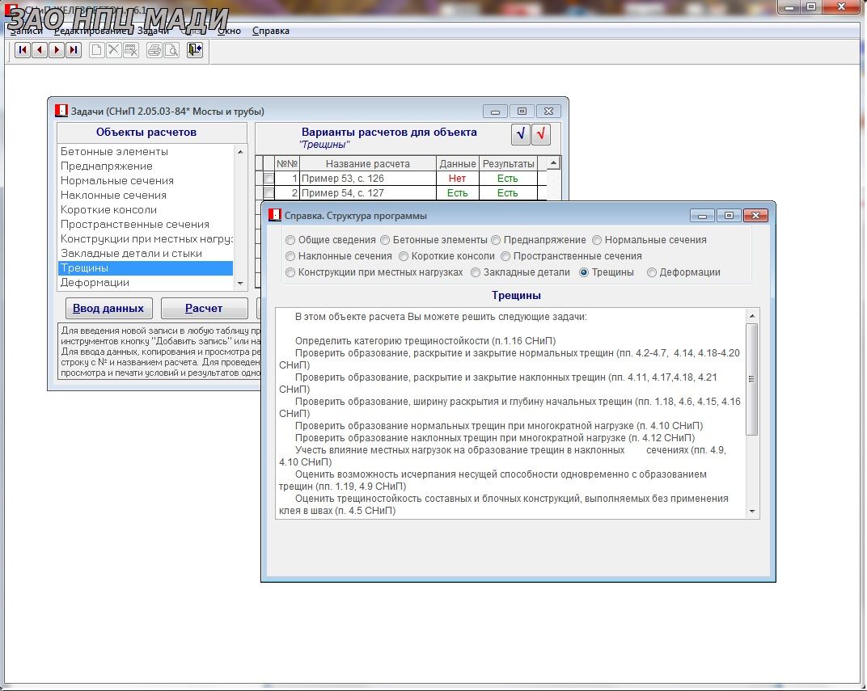
Task: Tick the checkbox for Пример 54 row
Action: pos(269,193)
